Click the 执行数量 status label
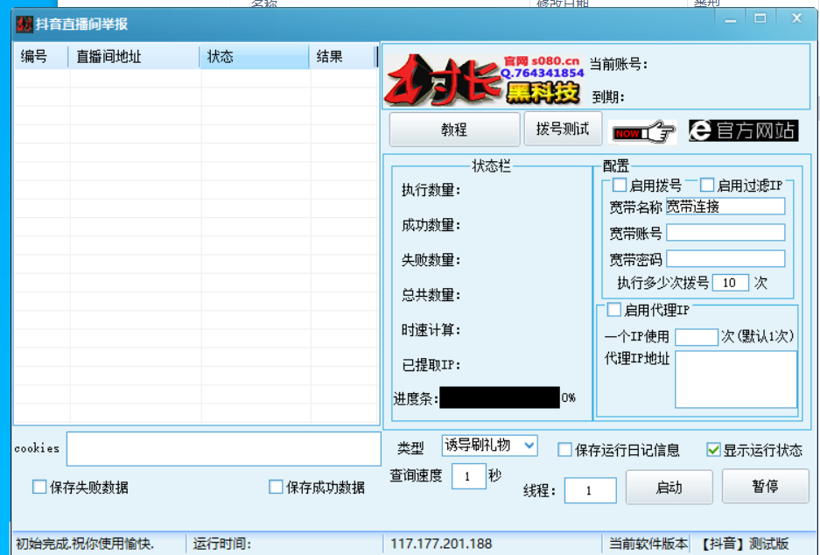The height and width of the screenshot is (555, 820). click(x=431, y=190)
